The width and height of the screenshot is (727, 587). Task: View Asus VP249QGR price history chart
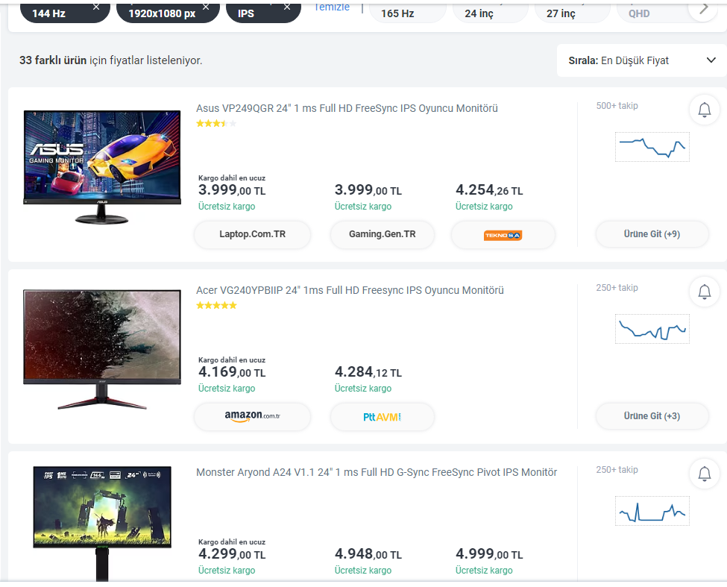click(x=652, y=147)
